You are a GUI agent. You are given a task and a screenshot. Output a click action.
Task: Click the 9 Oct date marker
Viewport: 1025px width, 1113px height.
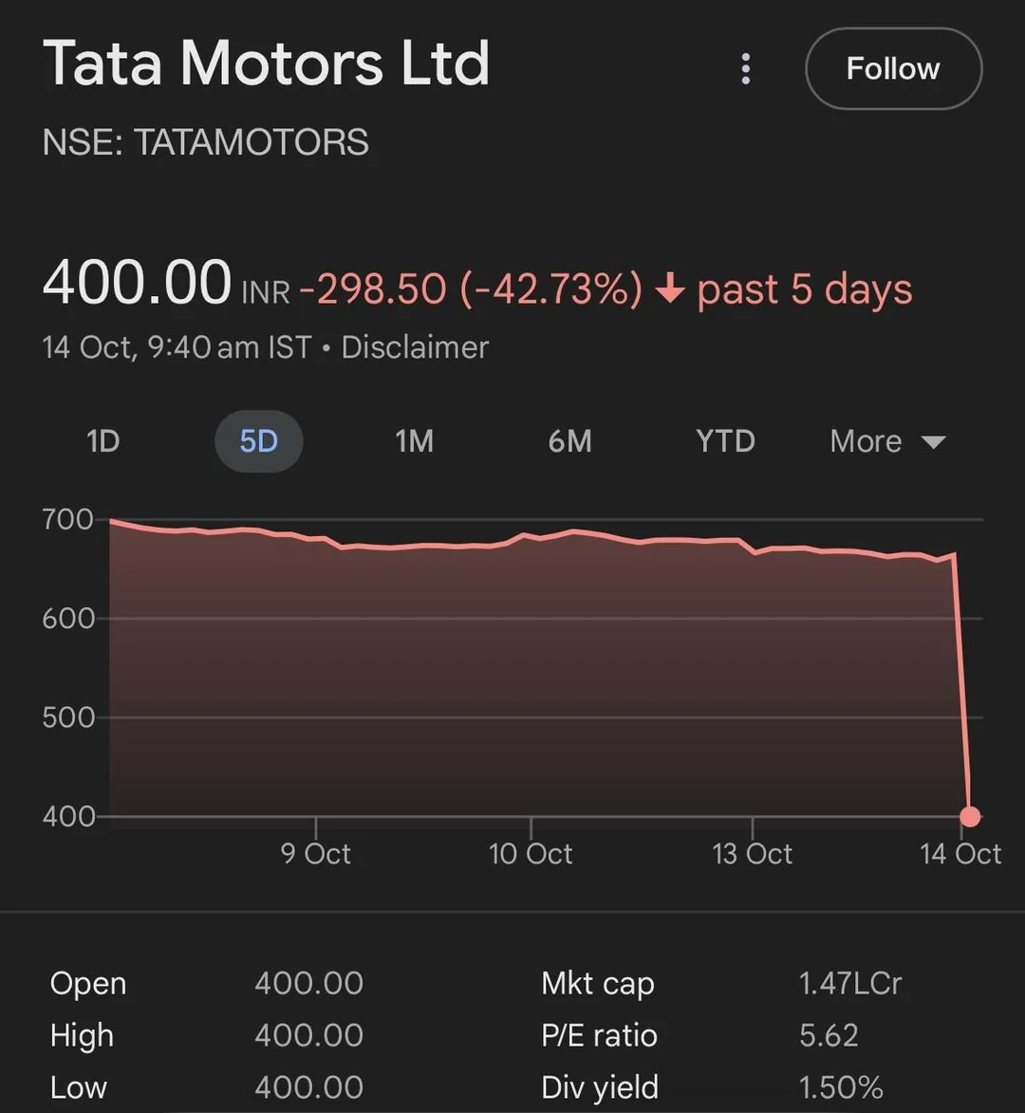[x=316, y=853]
